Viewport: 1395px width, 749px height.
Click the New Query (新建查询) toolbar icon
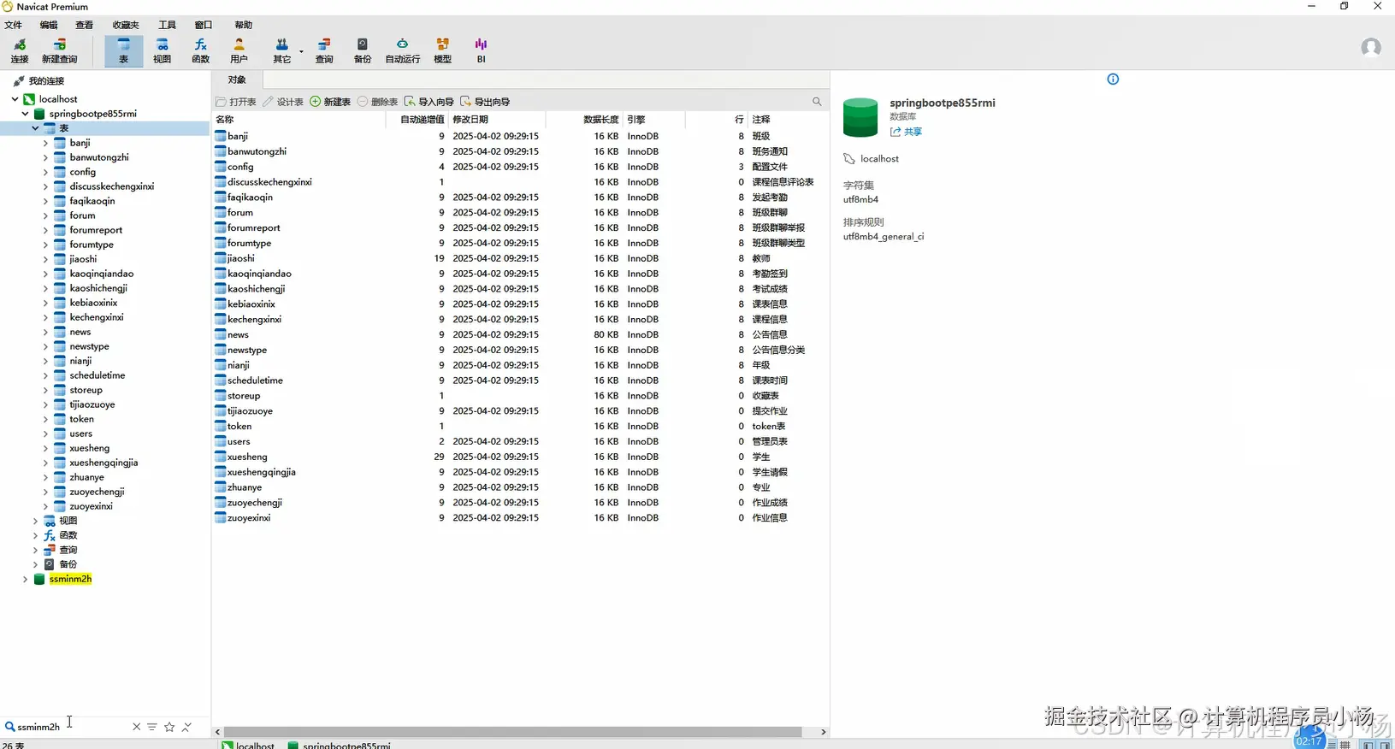pos(59,50)
